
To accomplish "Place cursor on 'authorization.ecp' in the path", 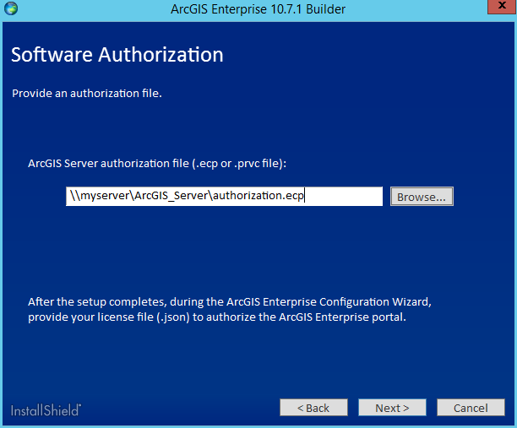I will [x=258, y=197].
